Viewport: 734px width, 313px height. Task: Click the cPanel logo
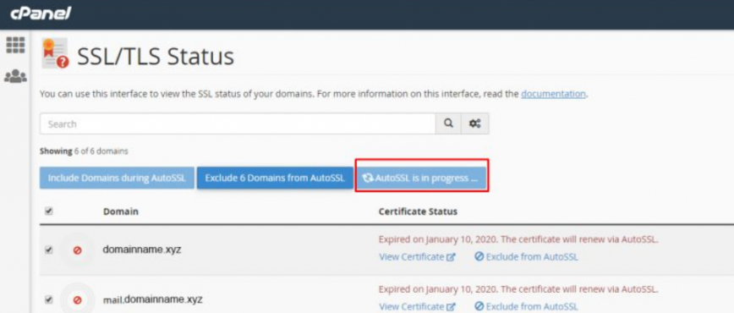coord(41,14)
